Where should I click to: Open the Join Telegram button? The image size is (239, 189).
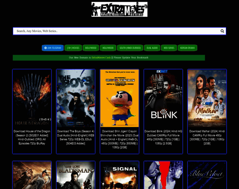click(x=53, y=48)
